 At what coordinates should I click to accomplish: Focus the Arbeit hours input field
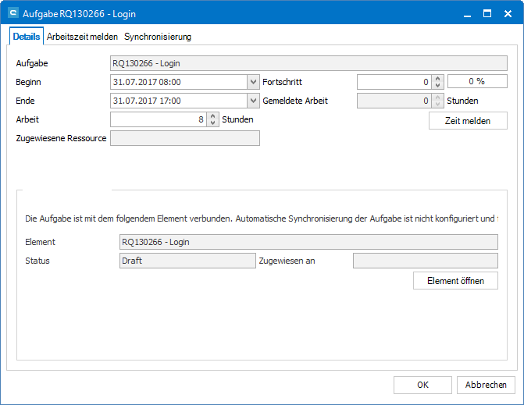click(x=159, y=119)
